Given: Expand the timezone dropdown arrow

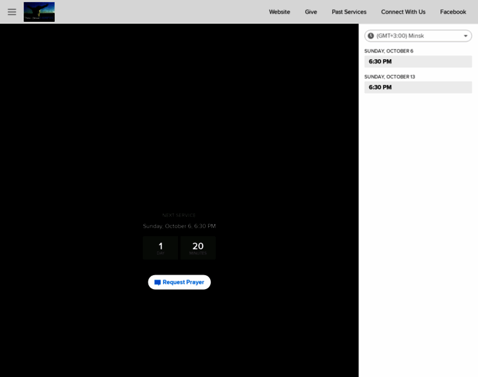Looking at the screenshot, I should 465,36.
